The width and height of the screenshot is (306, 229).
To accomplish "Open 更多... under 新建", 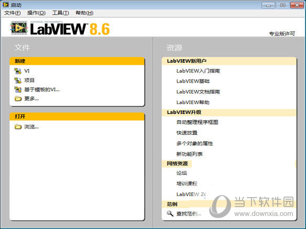I will 31,99.
